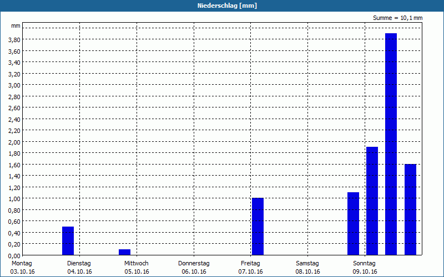The height and width of the screenshot is (277, 444).
Task: Click the 3,80 y-axis value
Action: 14,40
